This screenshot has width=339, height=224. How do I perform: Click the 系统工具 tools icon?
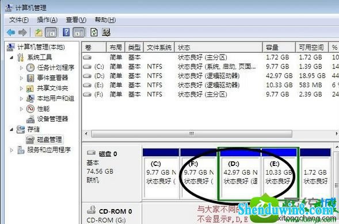tap(21, 57)
